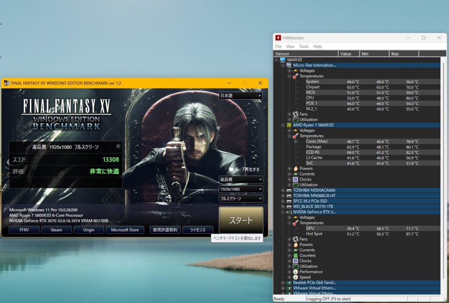Open the 高品質 quality preset dropdown

(241, 180)
